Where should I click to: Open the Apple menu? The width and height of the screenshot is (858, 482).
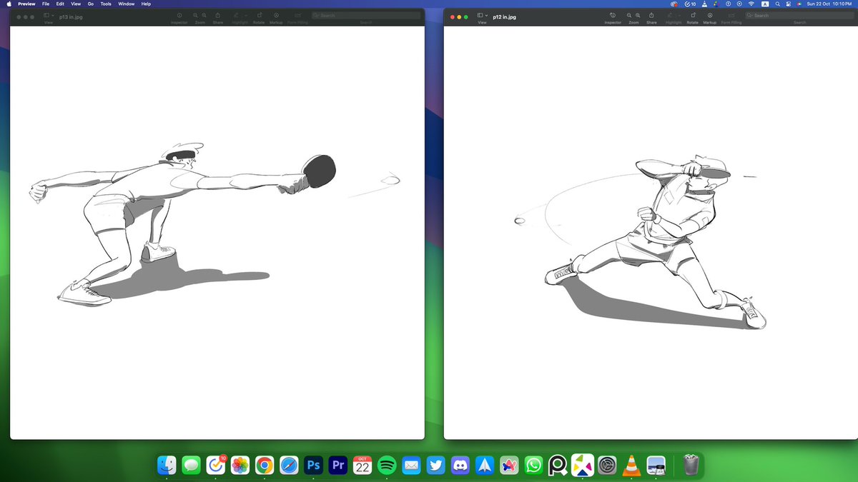pyautogui.click(x=9, y=4)
